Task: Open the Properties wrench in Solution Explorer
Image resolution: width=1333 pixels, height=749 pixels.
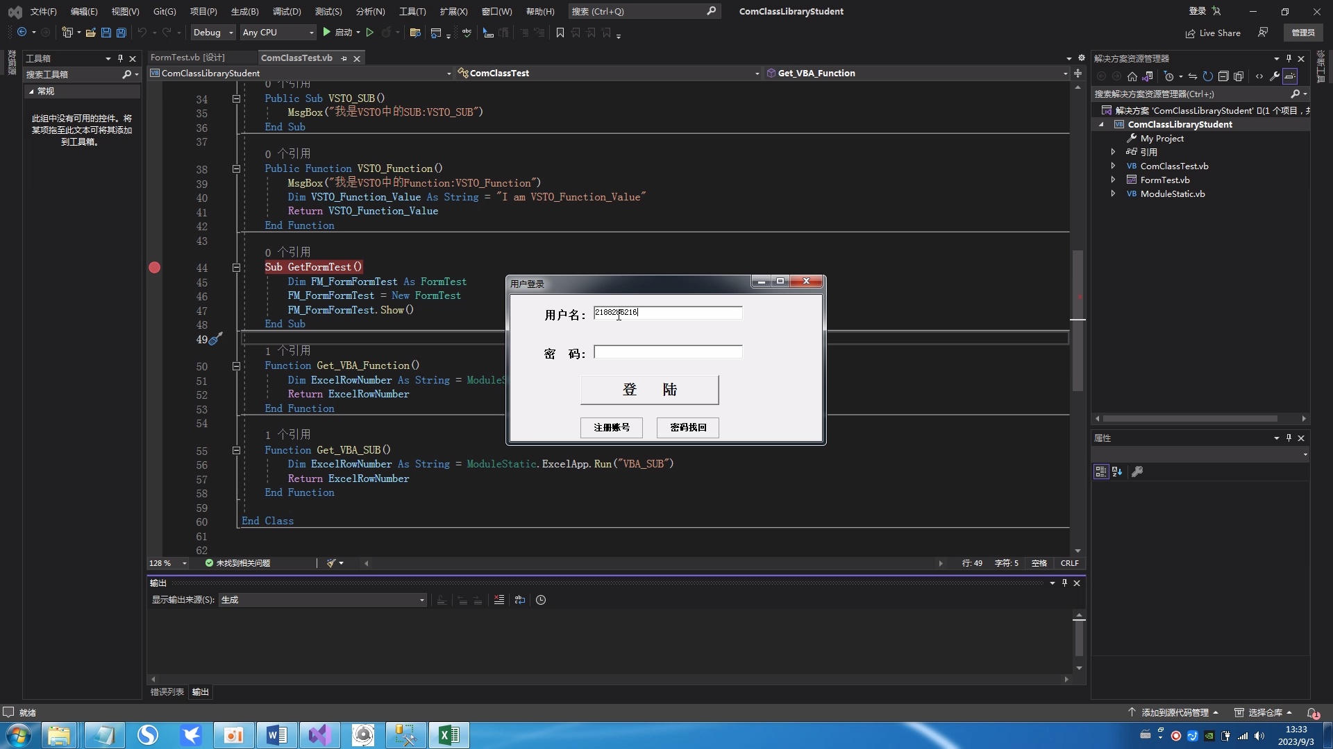Action: (1275, 76)
